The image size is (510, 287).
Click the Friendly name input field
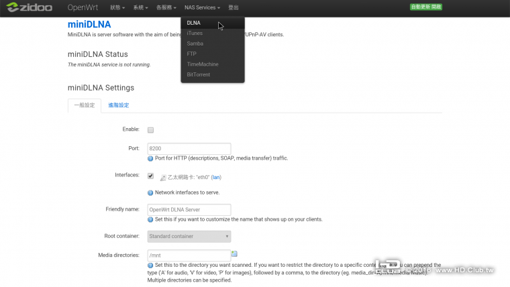[x=189, y=210]
